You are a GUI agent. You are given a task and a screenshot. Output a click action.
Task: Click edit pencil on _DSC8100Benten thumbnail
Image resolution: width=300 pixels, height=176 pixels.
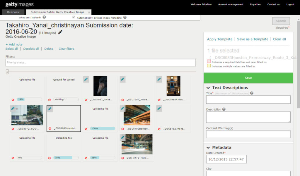click(x=122, y=108)
